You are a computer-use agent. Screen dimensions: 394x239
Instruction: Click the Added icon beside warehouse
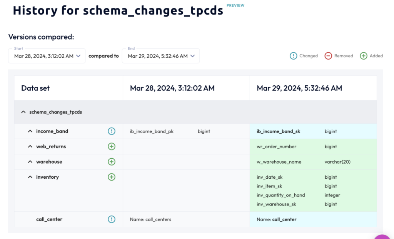click(x=112, y=162)
